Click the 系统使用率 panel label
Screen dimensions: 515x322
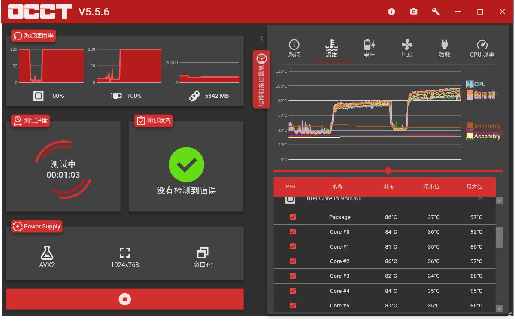click(x=34, y=36)
